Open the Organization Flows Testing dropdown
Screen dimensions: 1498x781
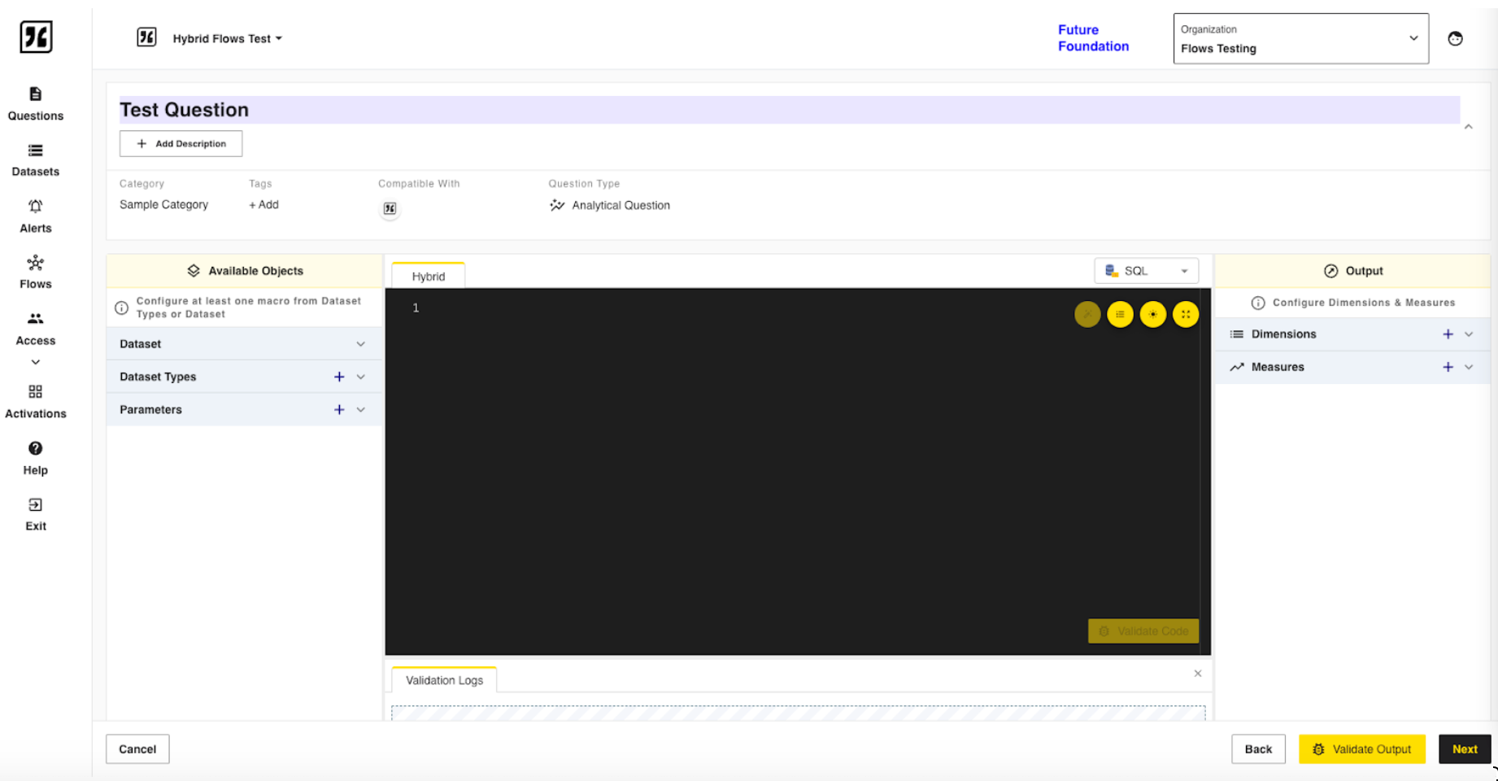pos(1301,38)
